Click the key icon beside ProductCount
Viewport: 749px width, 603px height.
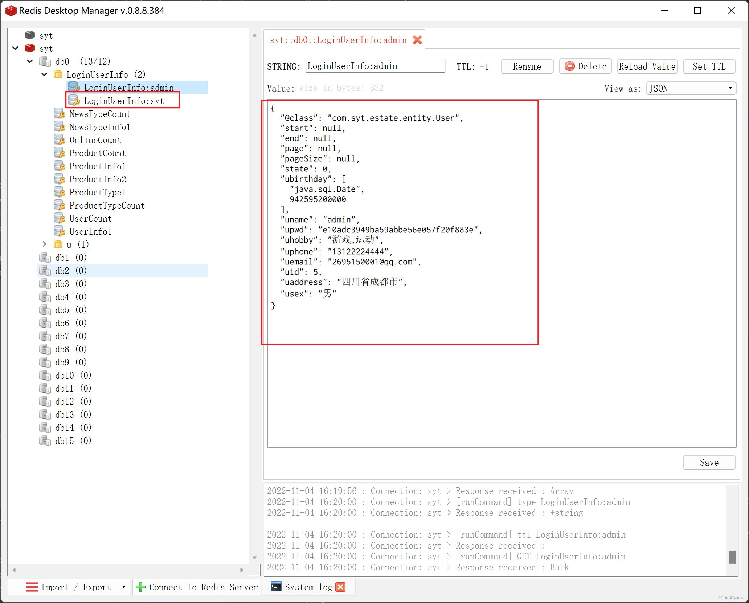60,153
